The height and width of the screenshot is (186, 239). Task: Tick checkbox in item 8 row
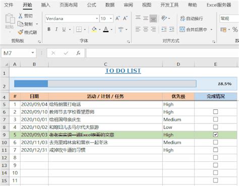pos(215,157)
